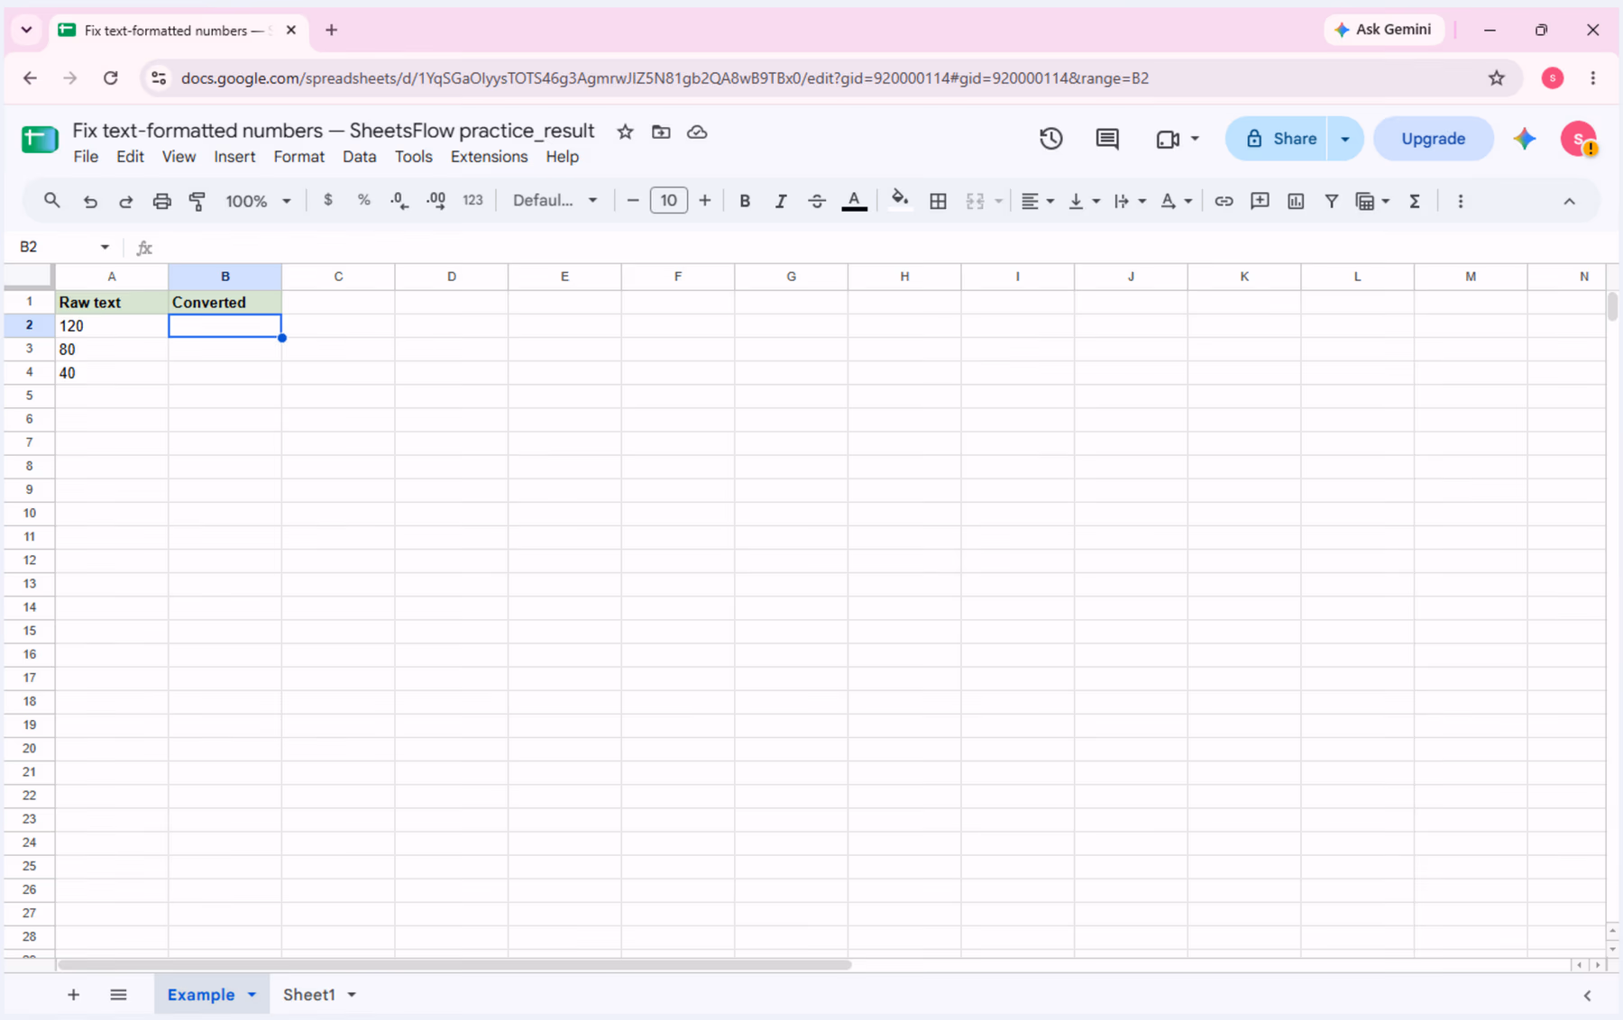Activate the paint format tool
The height and width of the screenshot is (1020, 1623).
point(197,201)
